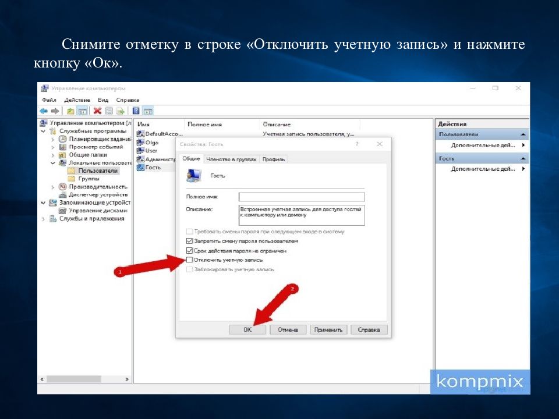Click the Отмена button
The image size is (559, 419).
288,329
